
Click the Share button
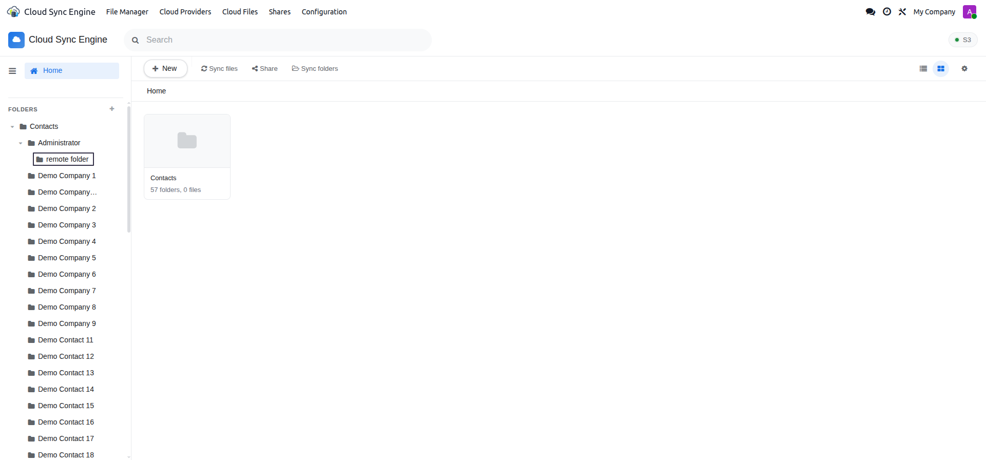(264, 69)
